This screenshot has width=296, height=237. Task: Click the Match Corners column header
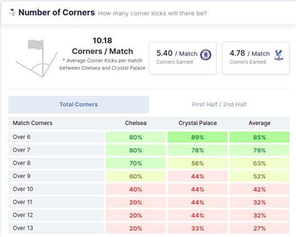pos(32,123)
